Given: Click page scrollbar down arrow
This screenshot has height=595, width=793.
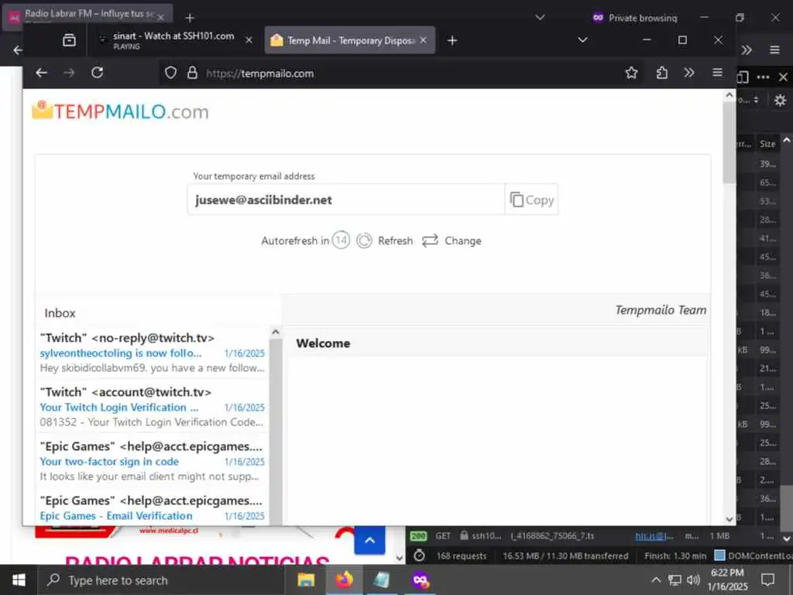Looking at the screenshot, I should pos(729,519).
